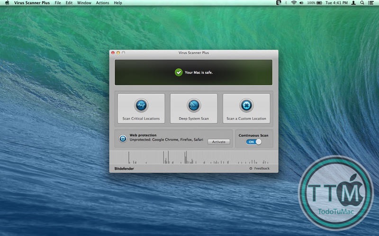Image resolution: width=379 pixels, height=236 pixels.
Task: Choose Scan a Custom Location
Action: click(246, 109)
